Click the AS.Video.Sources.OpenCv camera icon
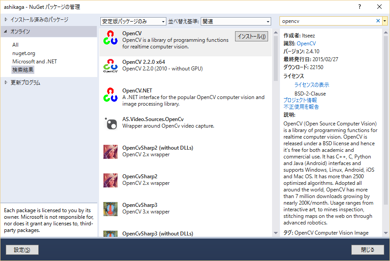390x261 pixels. click(110, 123)
